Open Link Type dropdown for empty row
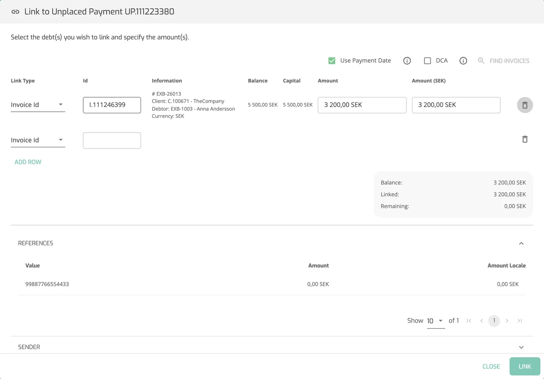The height and width of the screenshot is (379, 544). [x=38, y=140]
